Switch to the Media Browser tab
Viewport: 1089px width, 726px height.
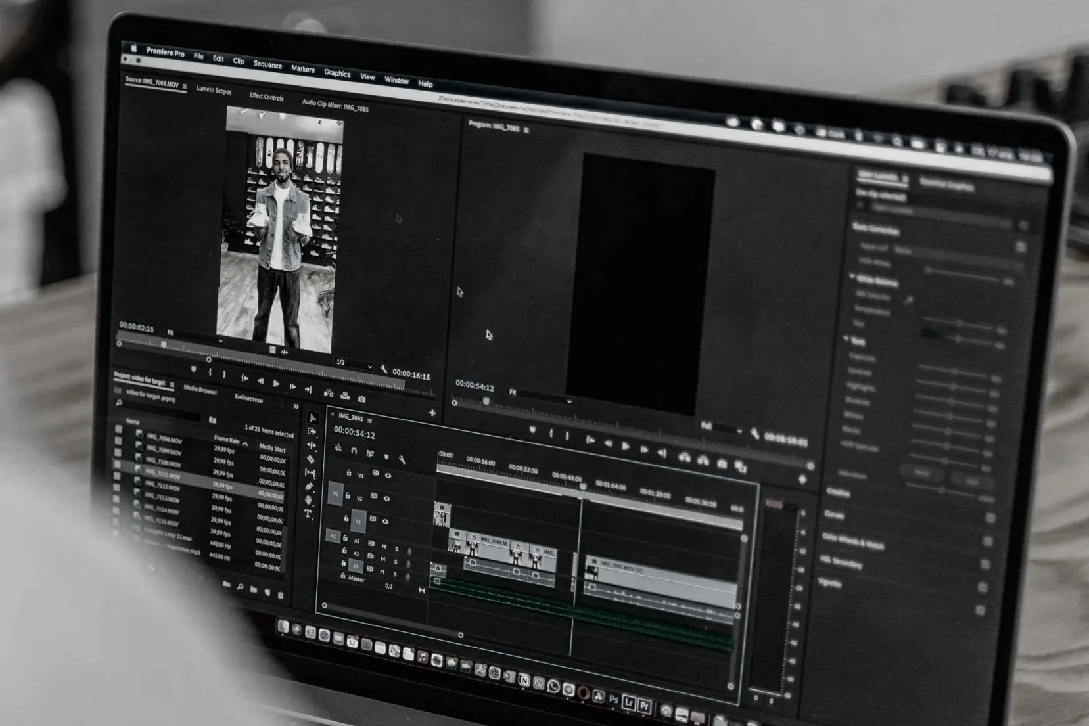(200, 391)
